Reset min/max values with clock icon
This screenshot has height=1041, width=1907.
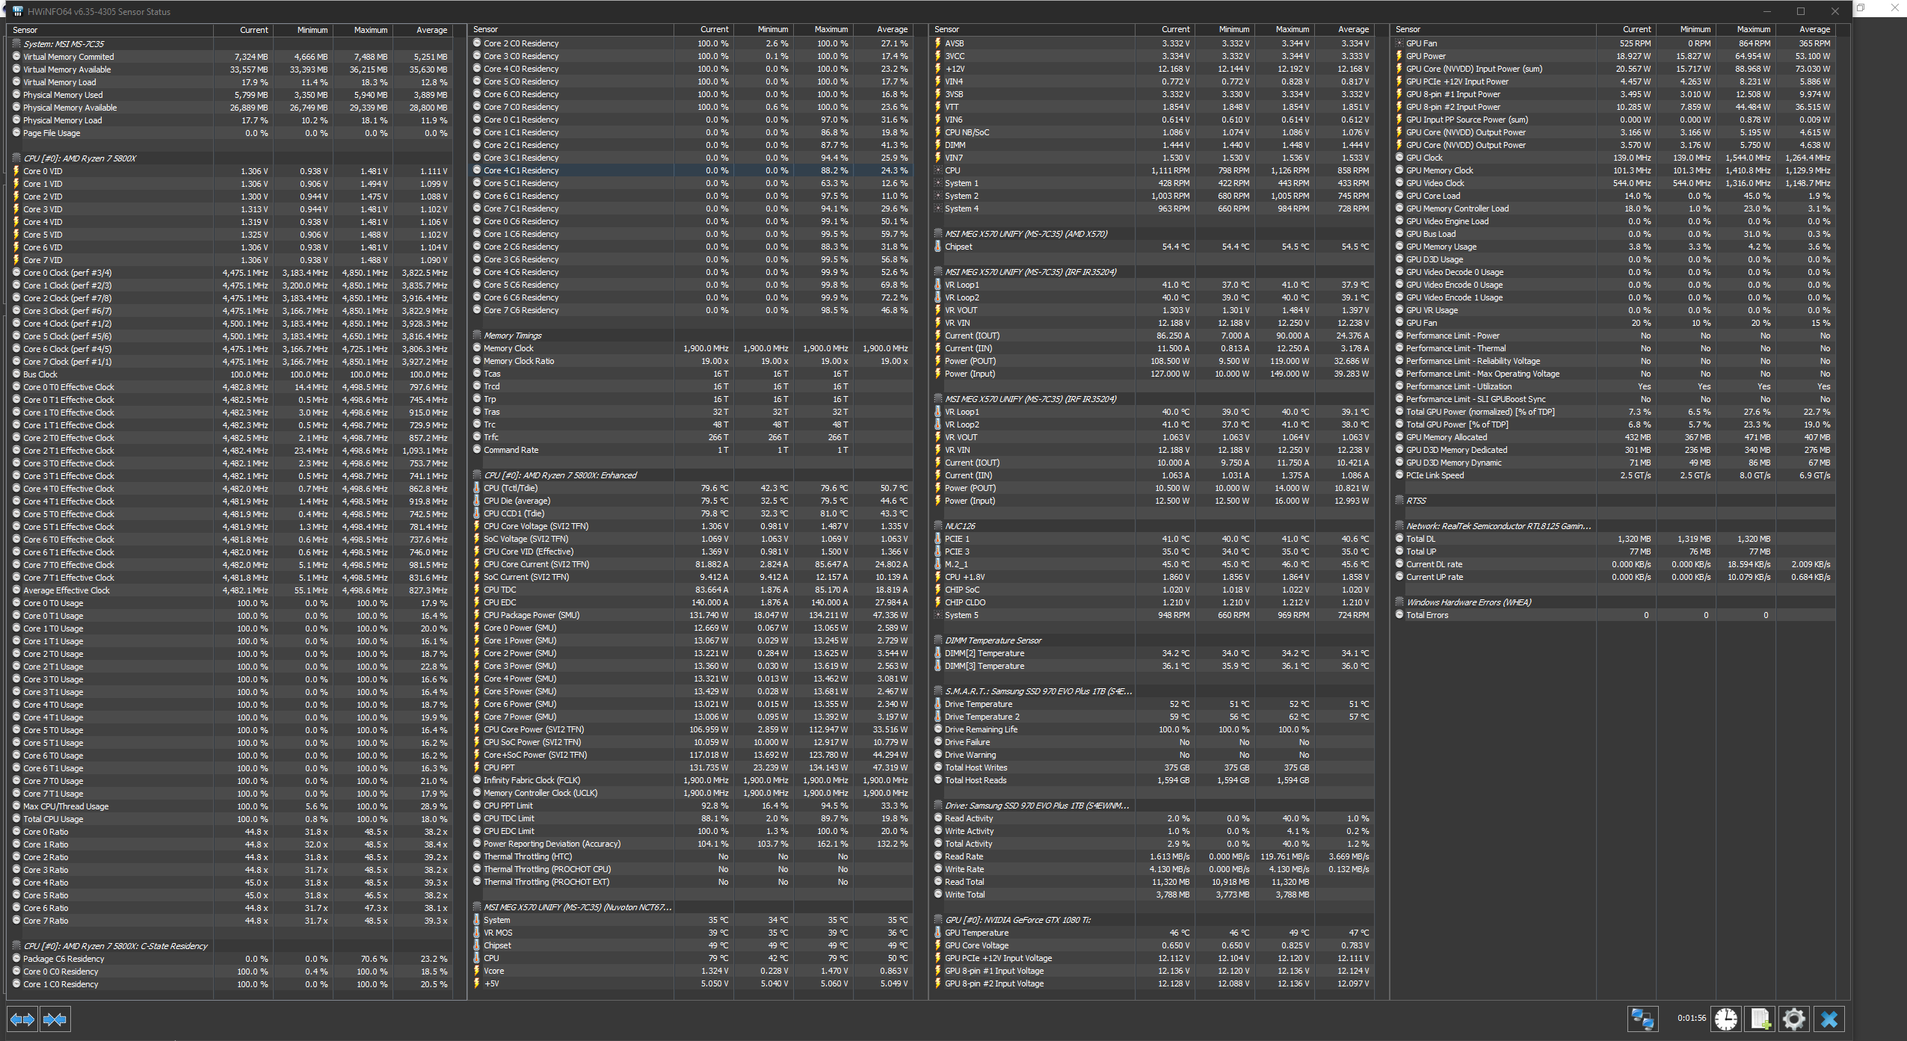pyautogui.click(x=1726, y=1019)
